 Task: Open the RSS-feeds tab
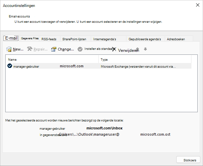(x=49, y=39)
